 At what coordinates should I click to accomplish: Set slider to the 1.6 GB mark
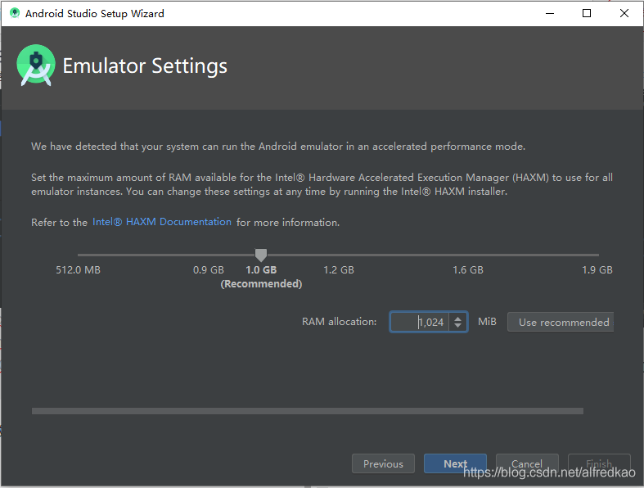tap(468, 255)
